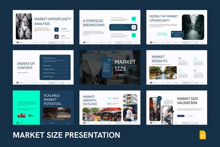
Task: Expand the Market Size Strategy contents row
Action: (x=67, y=76)
